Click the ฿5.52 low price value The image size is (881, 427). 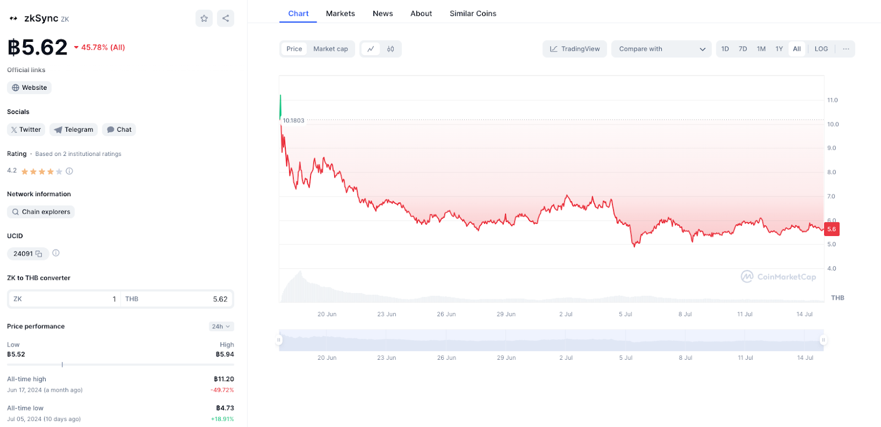pos(16,354)
